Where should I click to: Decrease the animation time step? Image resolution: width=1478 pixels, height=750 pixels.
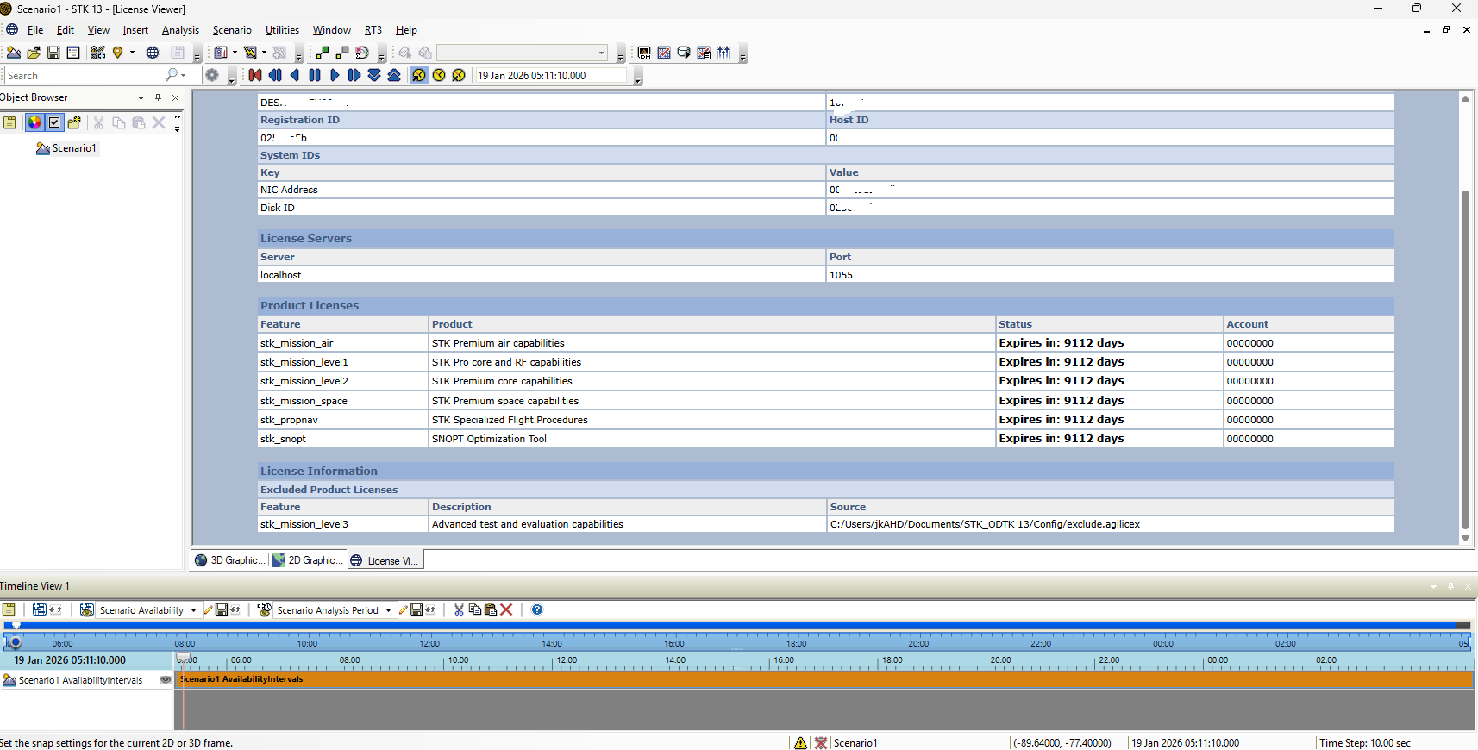point(374,75)
